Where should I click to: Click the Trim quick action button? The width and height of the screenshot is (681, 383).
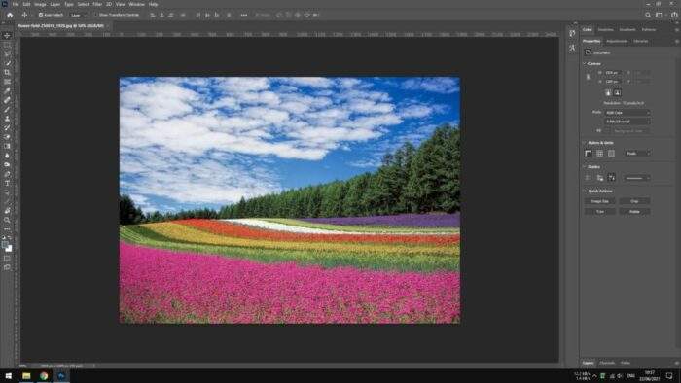[x=600, y=212]
